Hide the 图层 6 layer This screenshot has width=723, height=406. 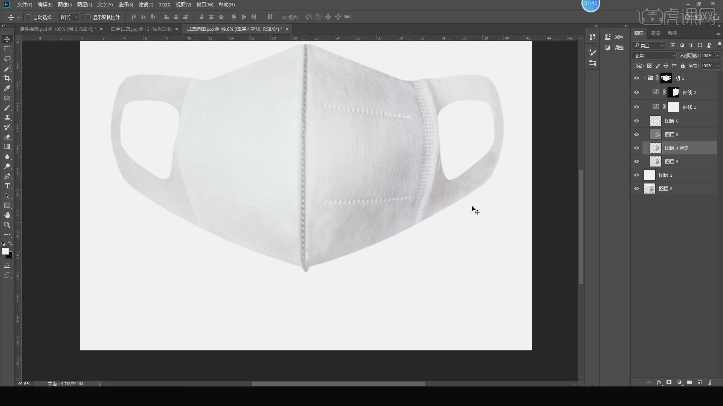[x=636, y=121]
